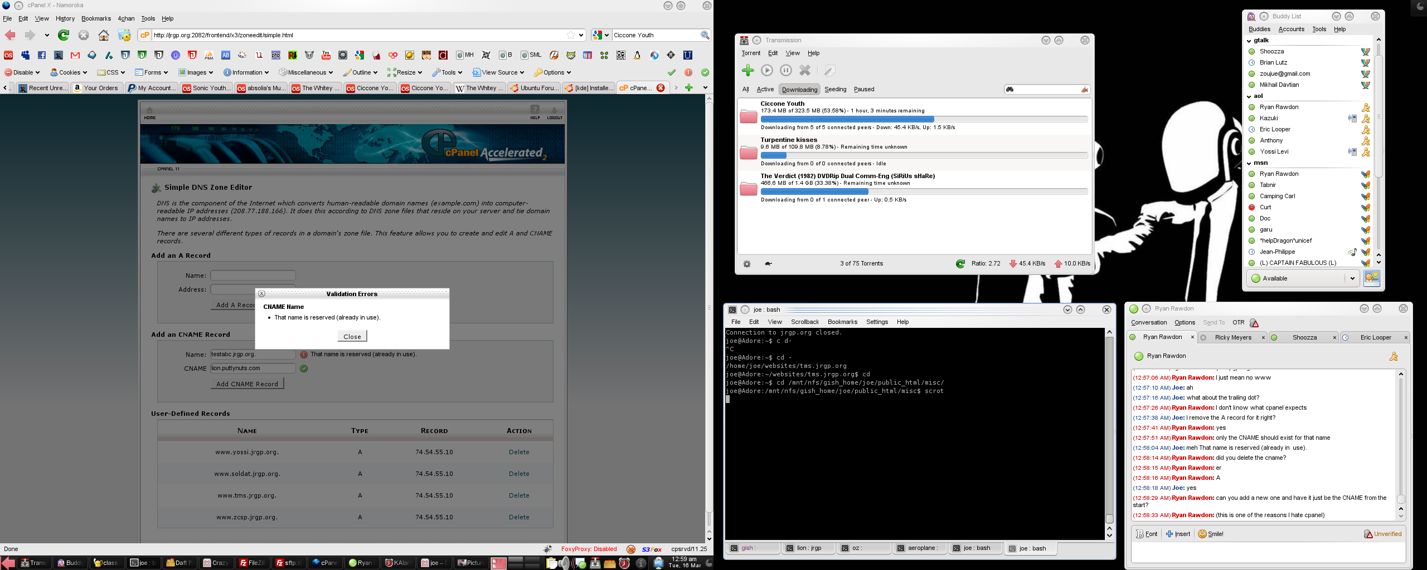Open torrent properties in Transmission's toolbar
1427x570 pixels.
pos(830,70)
